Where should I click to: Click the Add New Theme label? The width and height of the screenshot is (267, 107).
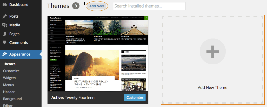(x=212, y=88)
